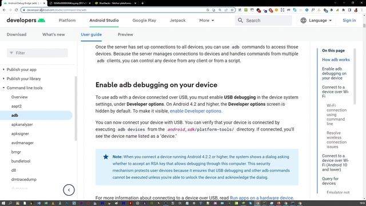Open a new browser tab with plus icon
366x206 pixels.
[x=142, y=3]
